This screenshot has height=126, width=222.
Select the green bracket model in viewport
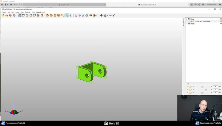click(92, 72)
